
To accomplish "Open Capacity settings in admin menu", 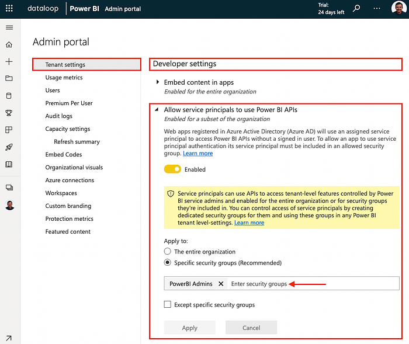I will pyautogui.click(x=68, y=129).
